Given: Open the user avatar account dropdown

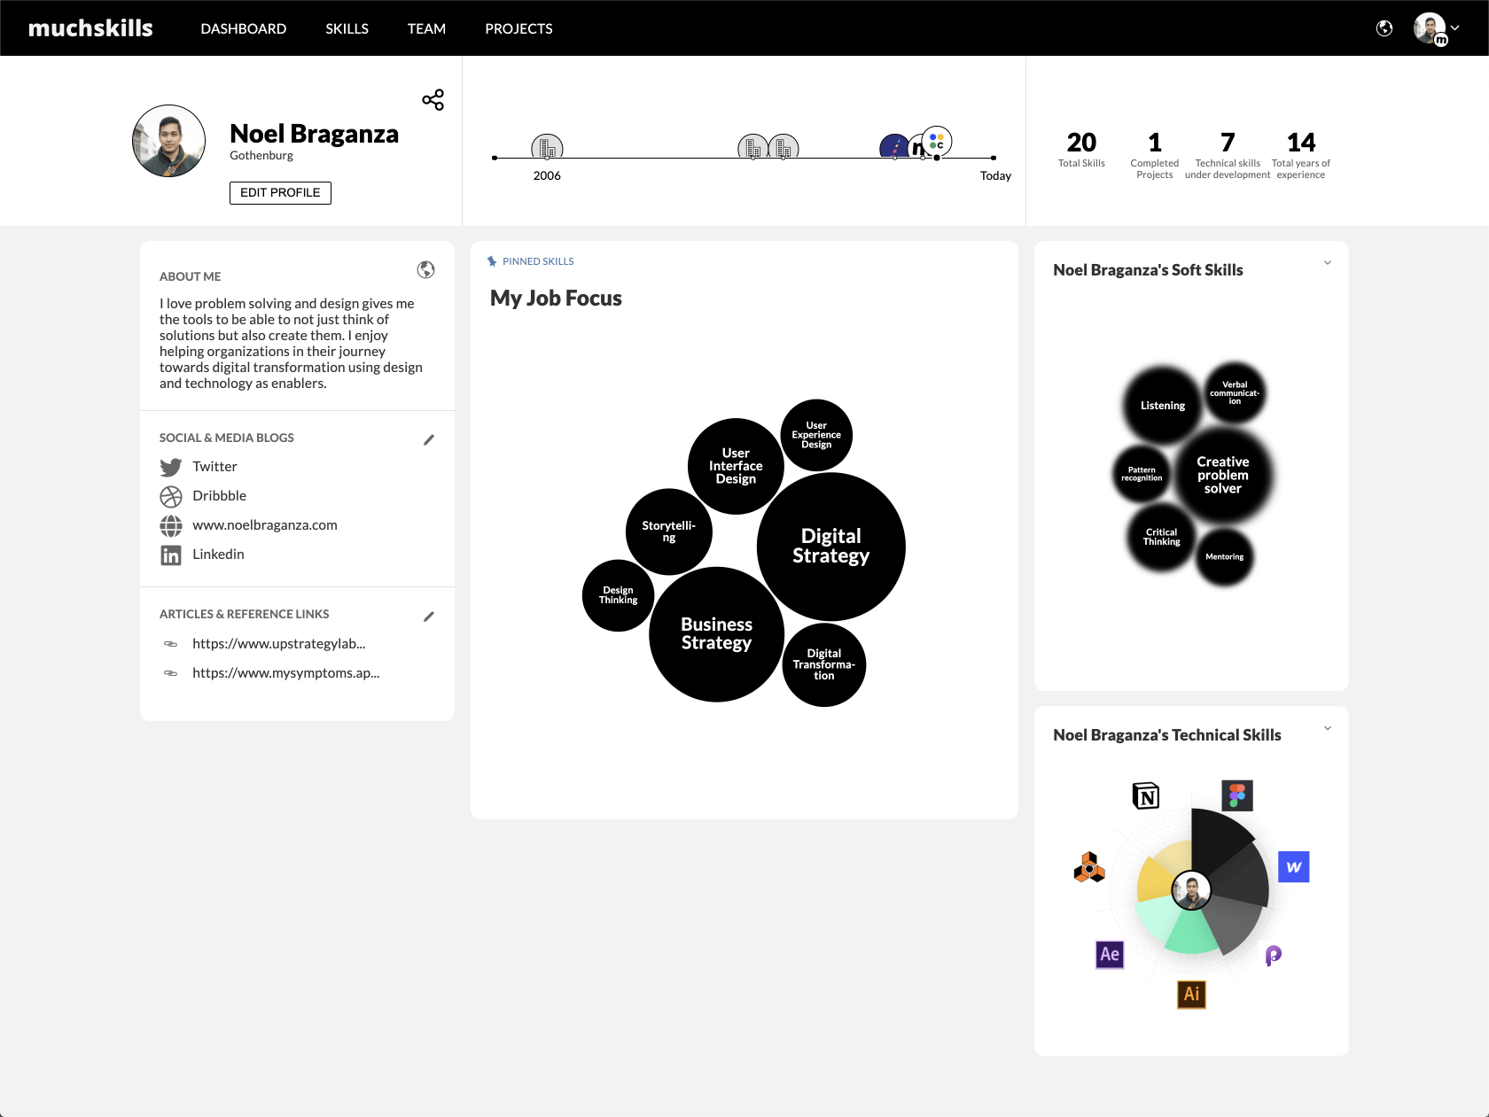Looking at the screenshot, I should click(x=1437, y=28).
